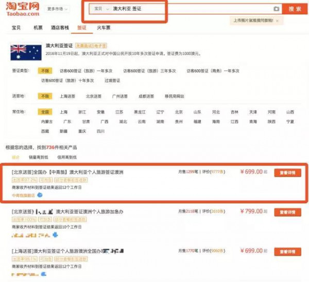Switch to the 机票 tab
Image resolution: width=309 pixels, height=282 pixels.
point(38,28)
